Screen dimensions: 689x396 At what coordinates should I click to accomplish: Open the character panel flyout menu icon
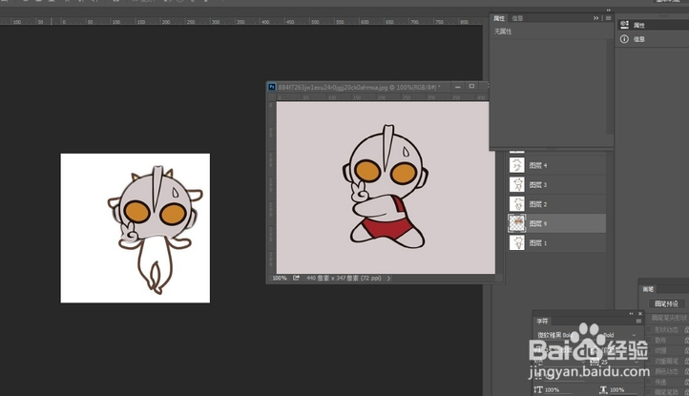pyautogui.click(x=638, y=322)
